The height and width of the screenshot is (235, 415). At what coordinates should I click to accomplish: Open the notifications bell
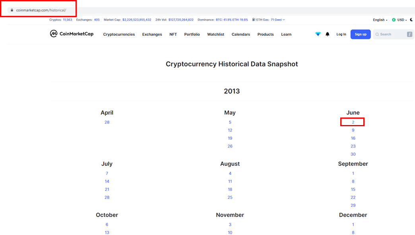pos(327,34)
